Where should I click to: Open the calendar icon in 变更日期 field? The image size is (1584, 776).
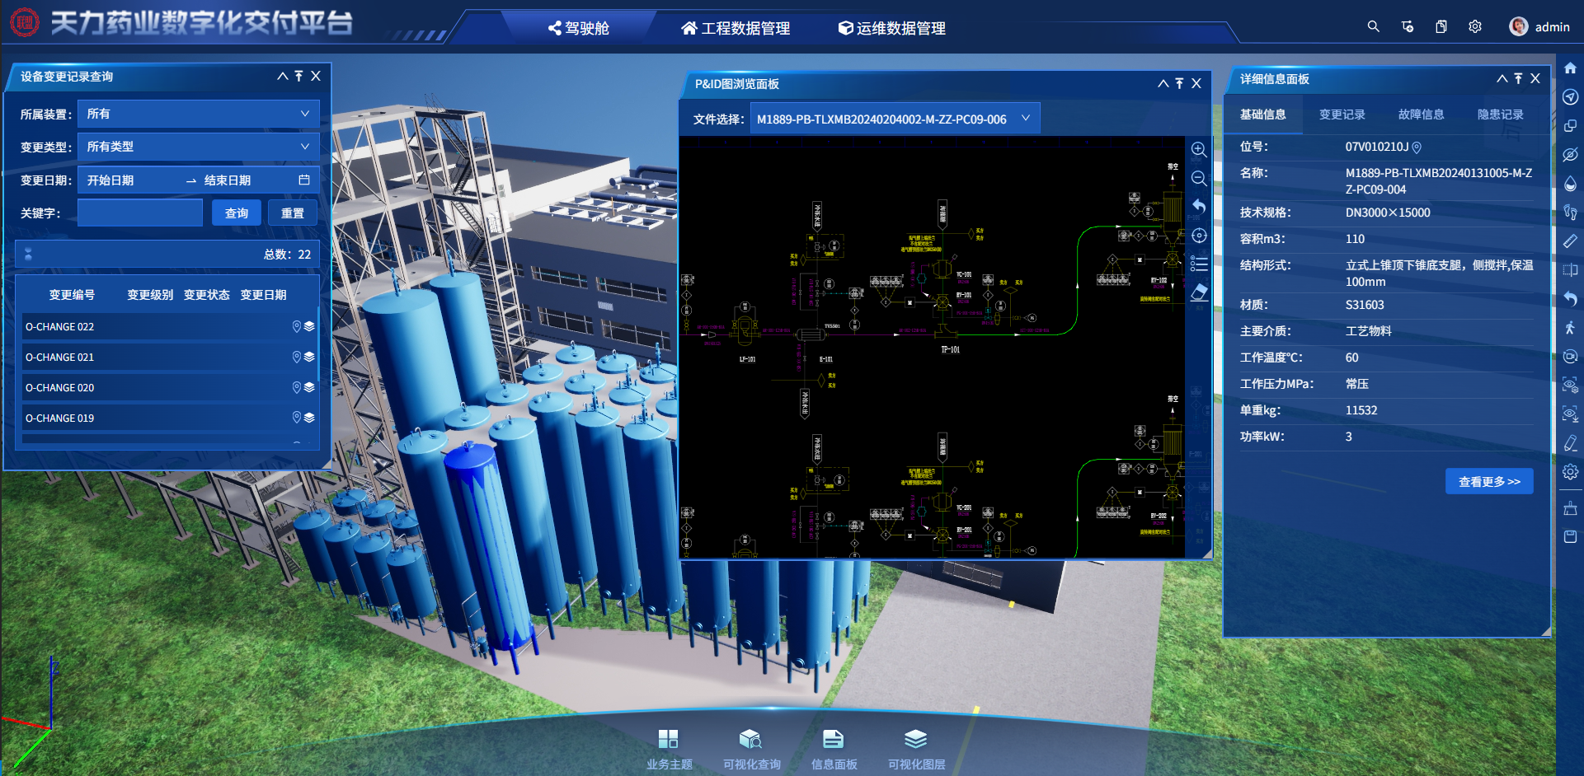[304, 180]
